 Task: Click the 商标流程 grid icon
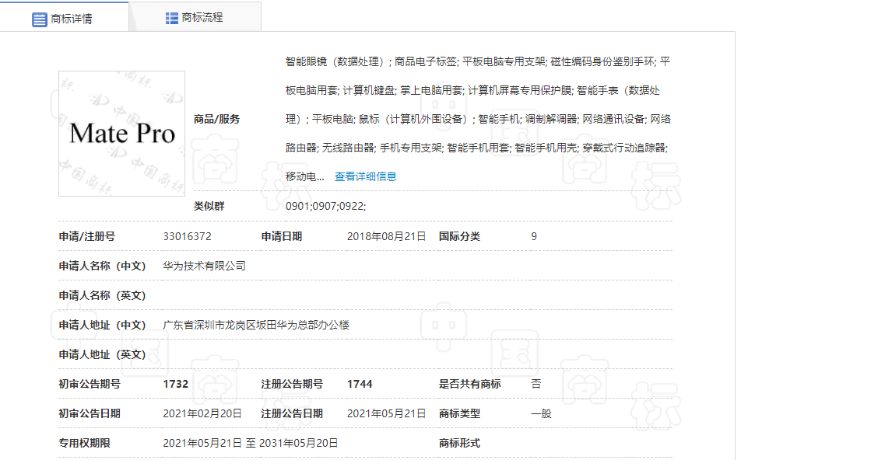pyautogui.click(x=171, y=18)
